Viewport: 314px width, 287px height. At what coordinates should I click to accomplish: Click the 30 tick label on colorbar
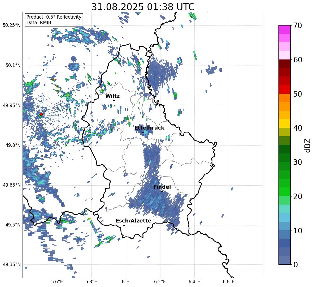pyautogui.click(x=298, y=162)
